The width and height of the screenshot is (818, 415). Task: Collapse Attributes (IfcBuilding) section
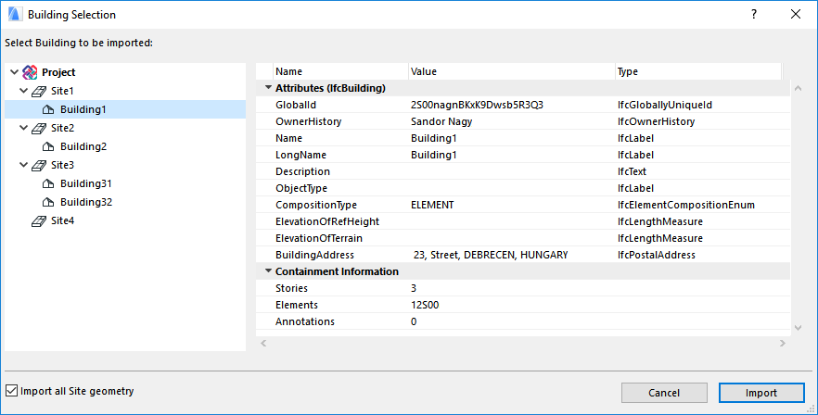point(267,88)
